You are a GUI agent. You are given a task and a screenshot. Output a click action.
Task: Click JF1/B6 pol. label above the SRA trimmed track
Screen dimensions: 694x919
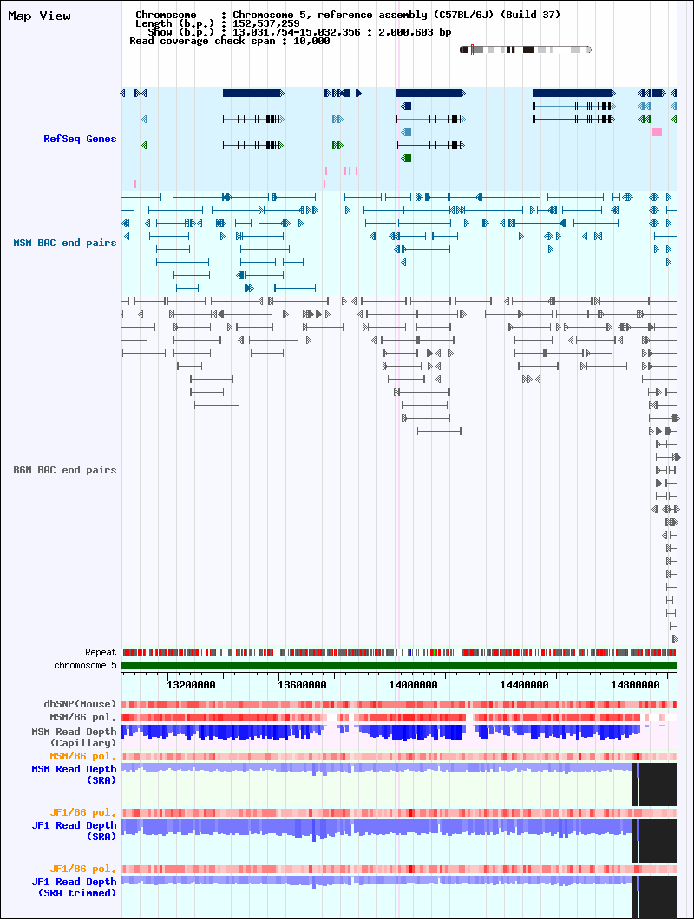[83, 869]
